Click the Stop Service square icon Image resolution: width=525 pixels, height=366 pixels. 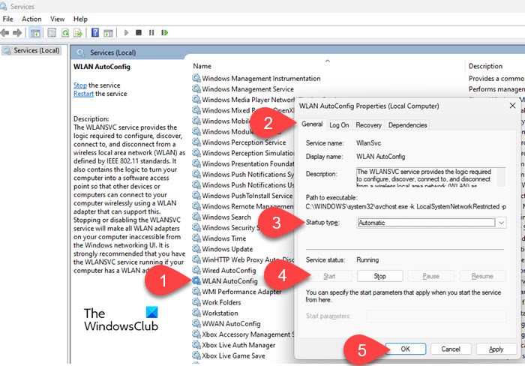(139, 32)
